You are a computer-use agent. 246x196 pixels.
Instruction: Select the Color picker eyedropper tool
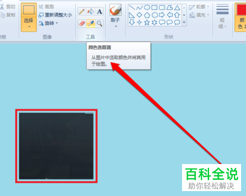tap(91, 24)
